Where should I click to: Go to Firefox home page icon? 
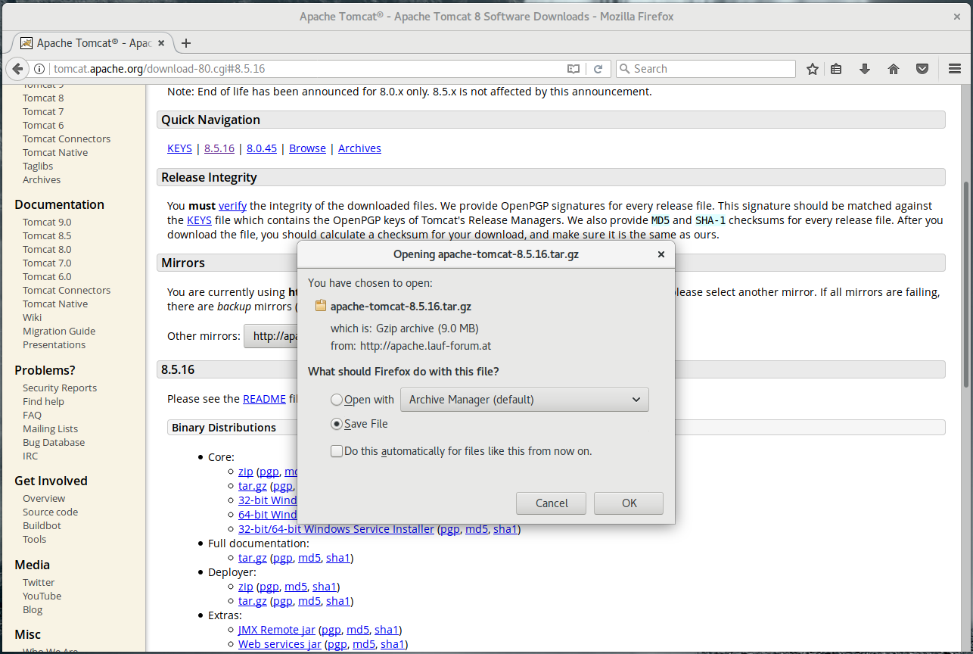(x=894, y=69)
